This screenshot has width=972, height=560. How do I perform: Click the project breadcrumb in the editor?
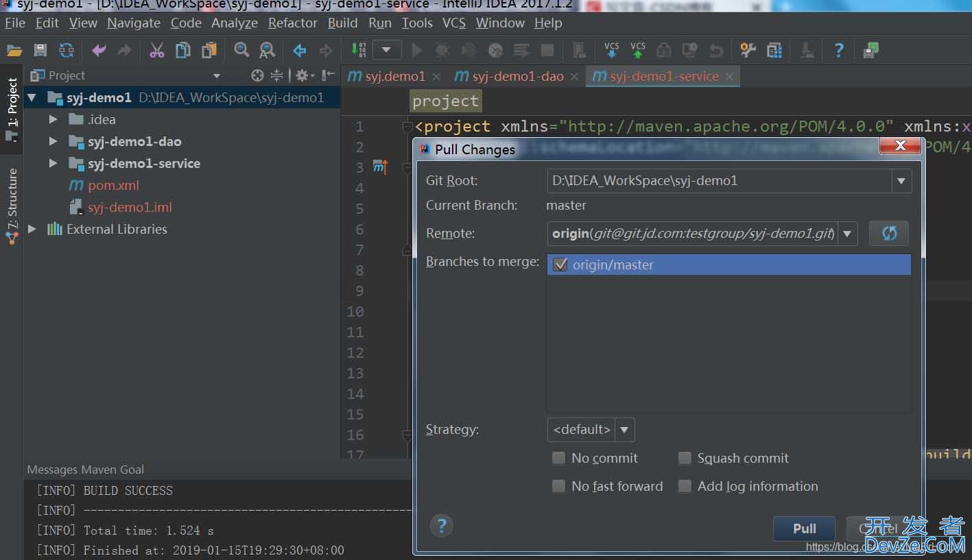click(445, 101)
